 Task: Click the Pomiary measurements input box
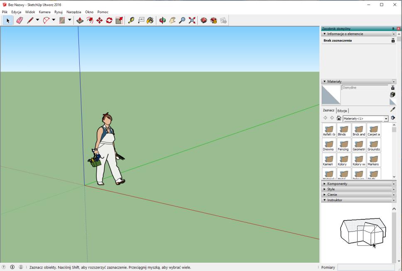[366, 267]
